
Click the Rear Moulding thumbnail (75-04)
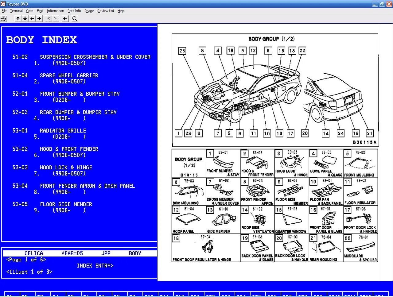[x=326, y=248]
